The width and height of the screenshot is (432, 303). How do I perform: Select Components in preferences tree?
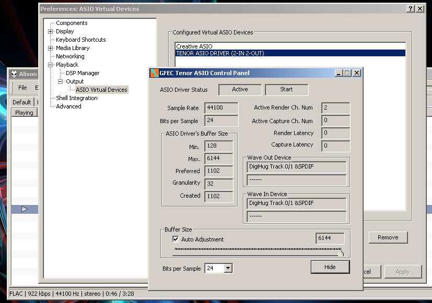click(72, 23)
